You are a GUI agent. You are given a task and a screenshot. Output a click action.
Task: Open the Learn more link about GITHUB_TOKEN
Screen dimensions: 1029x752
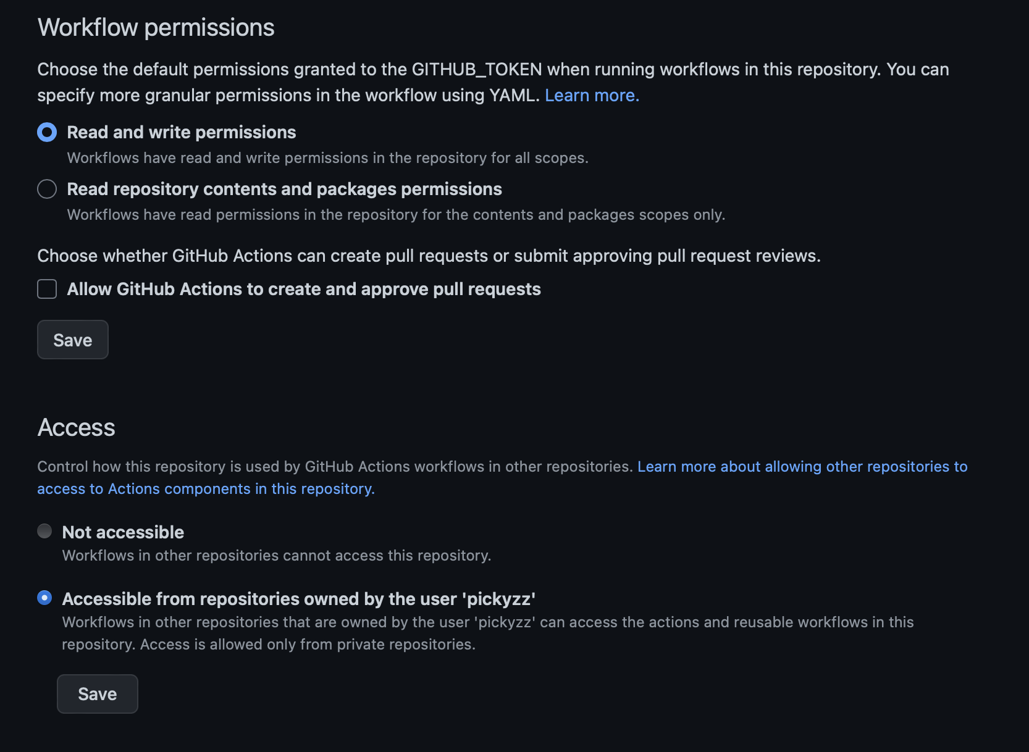[592, 95]
